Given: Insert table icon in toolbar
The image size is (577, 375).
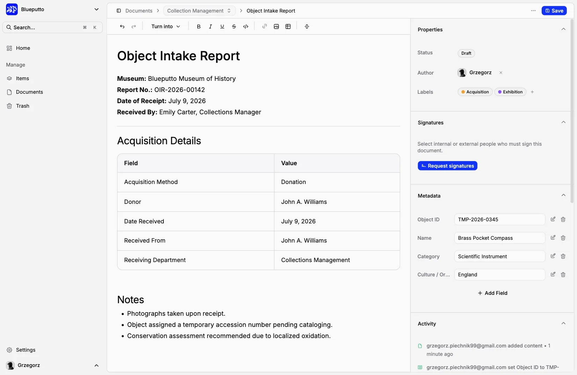Looking at the screenshot, I should pyautogui.click(x=288, y=26).
